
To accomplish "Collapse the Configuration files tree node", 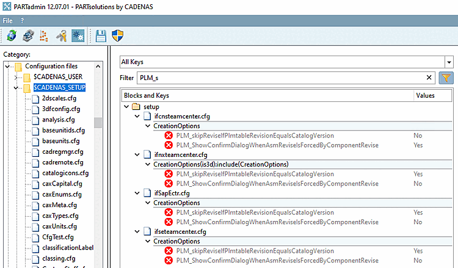I will point(7,67).
